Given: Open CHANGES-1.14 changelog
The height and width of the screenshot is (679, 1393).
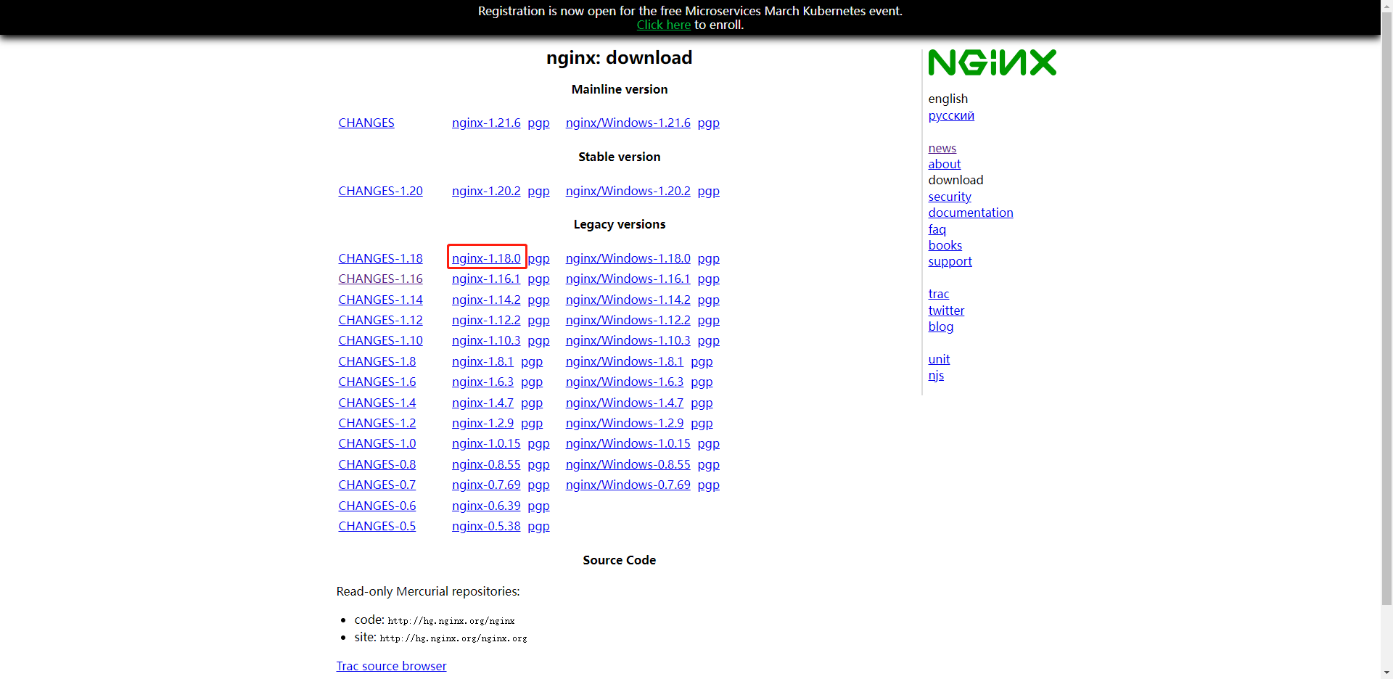Looking at the screenshot, I should [380, 300].
